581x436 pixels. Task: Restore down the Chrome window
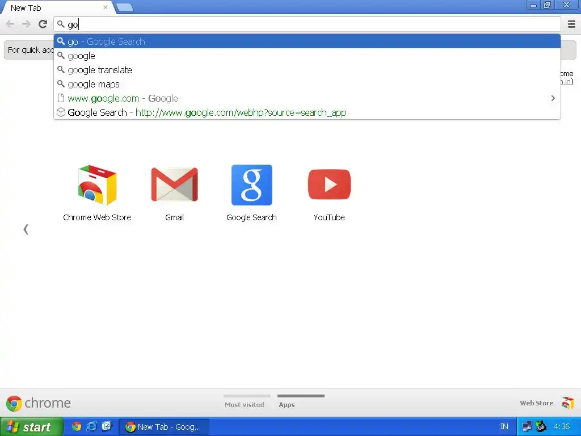547,5
